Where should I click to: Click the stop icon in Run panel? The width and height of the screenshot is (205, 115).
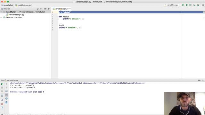2,88
